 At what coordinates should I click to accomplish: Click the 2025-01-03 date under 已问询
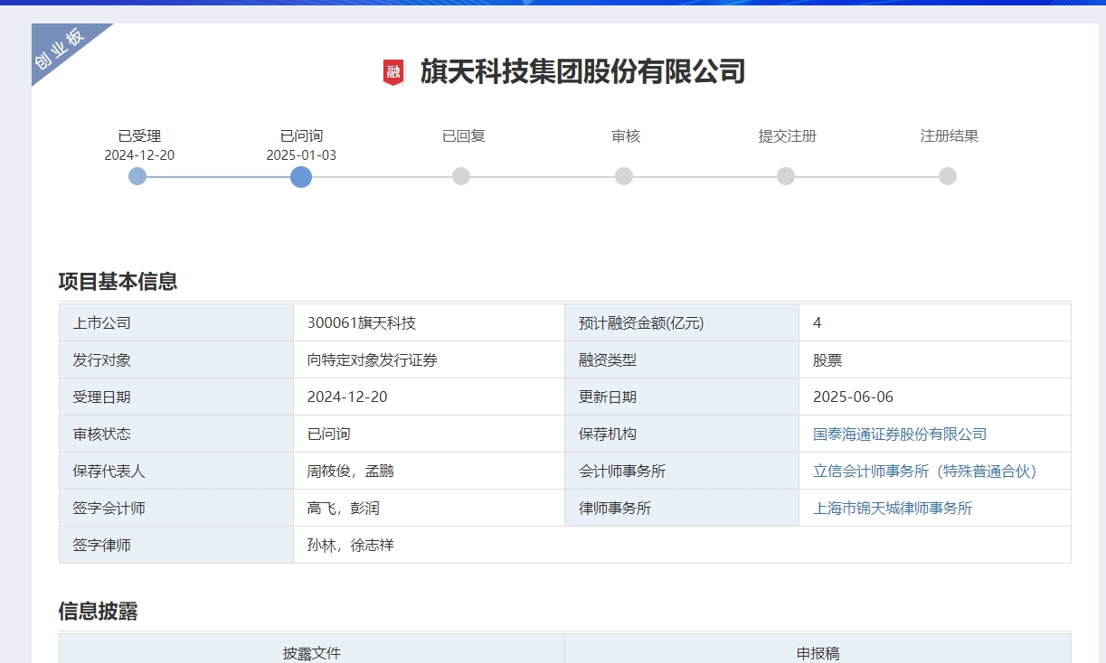coord(301,155)
